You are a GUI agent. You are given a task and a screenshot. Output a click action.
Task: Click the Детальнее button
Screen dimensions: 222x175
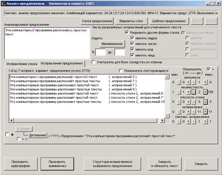pos(37,135)
